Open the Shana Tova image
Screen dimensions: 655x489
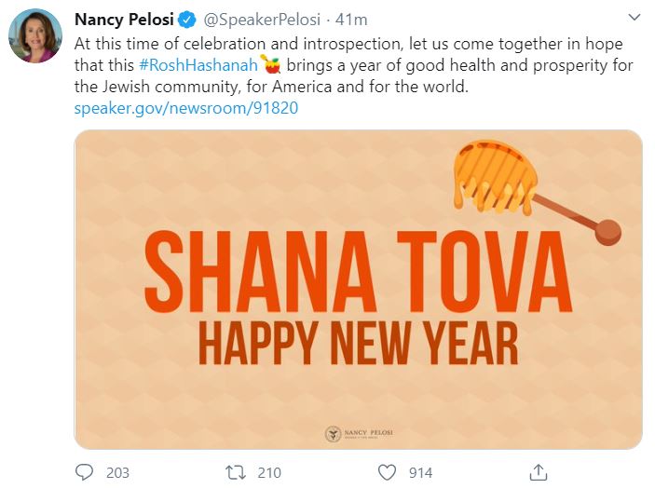(359, 290)
